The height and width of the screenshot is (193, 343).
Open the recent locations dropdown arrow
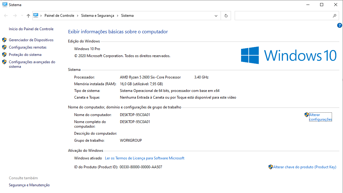pyautogui.click(x=22, y=16)
